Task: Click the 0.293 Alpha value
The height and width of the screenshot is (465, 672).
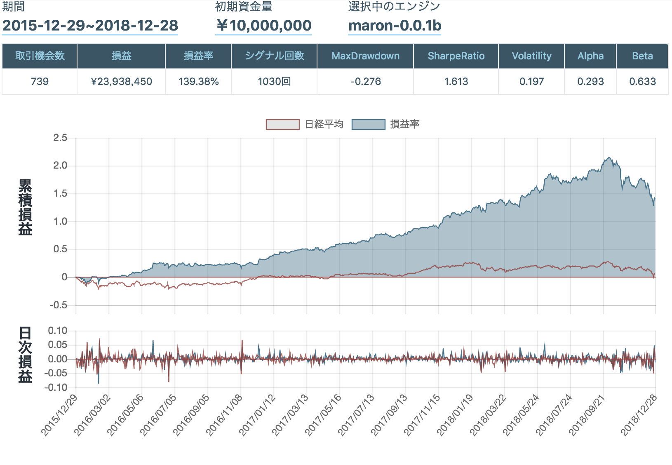Action: 590,82
